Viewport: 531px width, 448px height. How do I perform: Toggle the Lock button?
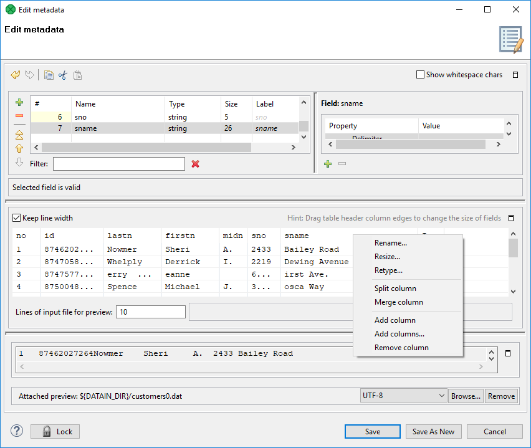point(55,431)
